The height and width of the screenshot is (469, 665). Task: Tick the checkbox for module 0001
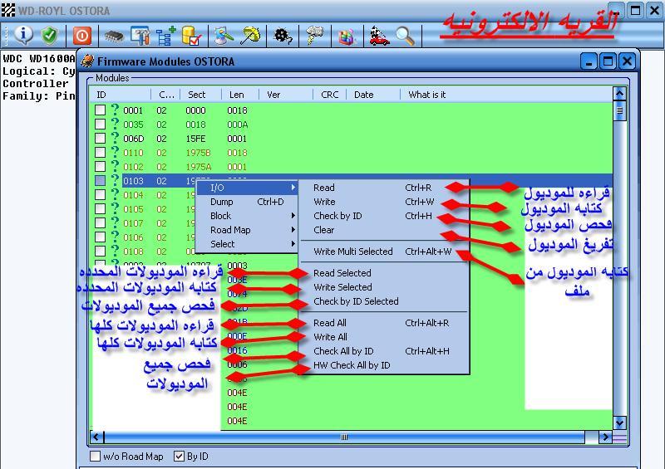coord(100,110)
